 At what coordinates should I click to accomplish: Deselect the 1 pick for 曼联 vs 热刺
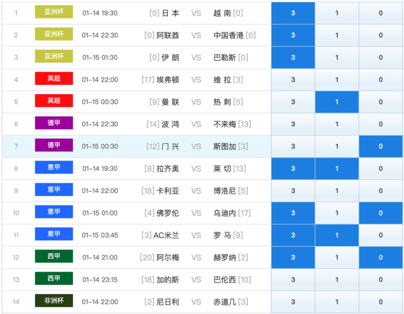(337, 102)
